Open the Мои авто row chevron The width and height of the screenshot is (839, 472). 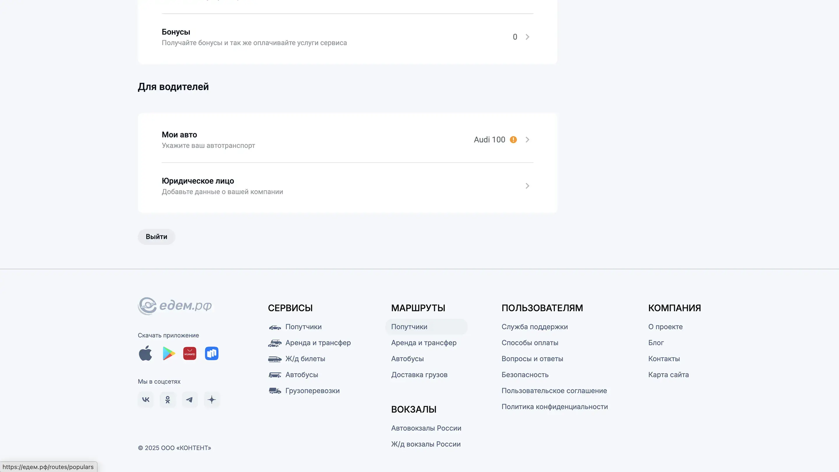(527, 140)
